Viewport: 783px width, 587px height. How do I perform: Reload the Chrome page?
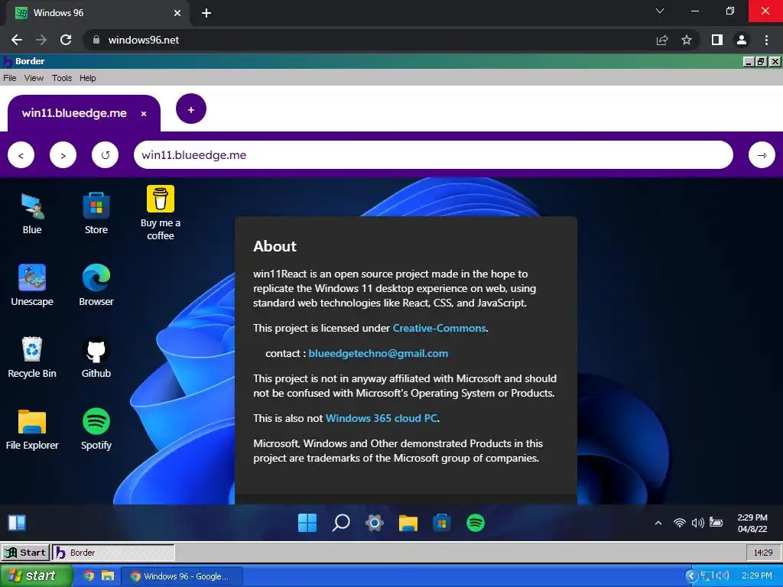tap(66, 40)
